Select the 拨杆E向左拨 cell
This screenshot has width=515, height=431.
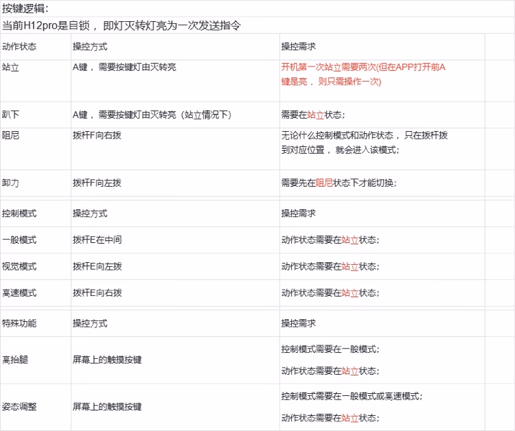pos(97,266)
